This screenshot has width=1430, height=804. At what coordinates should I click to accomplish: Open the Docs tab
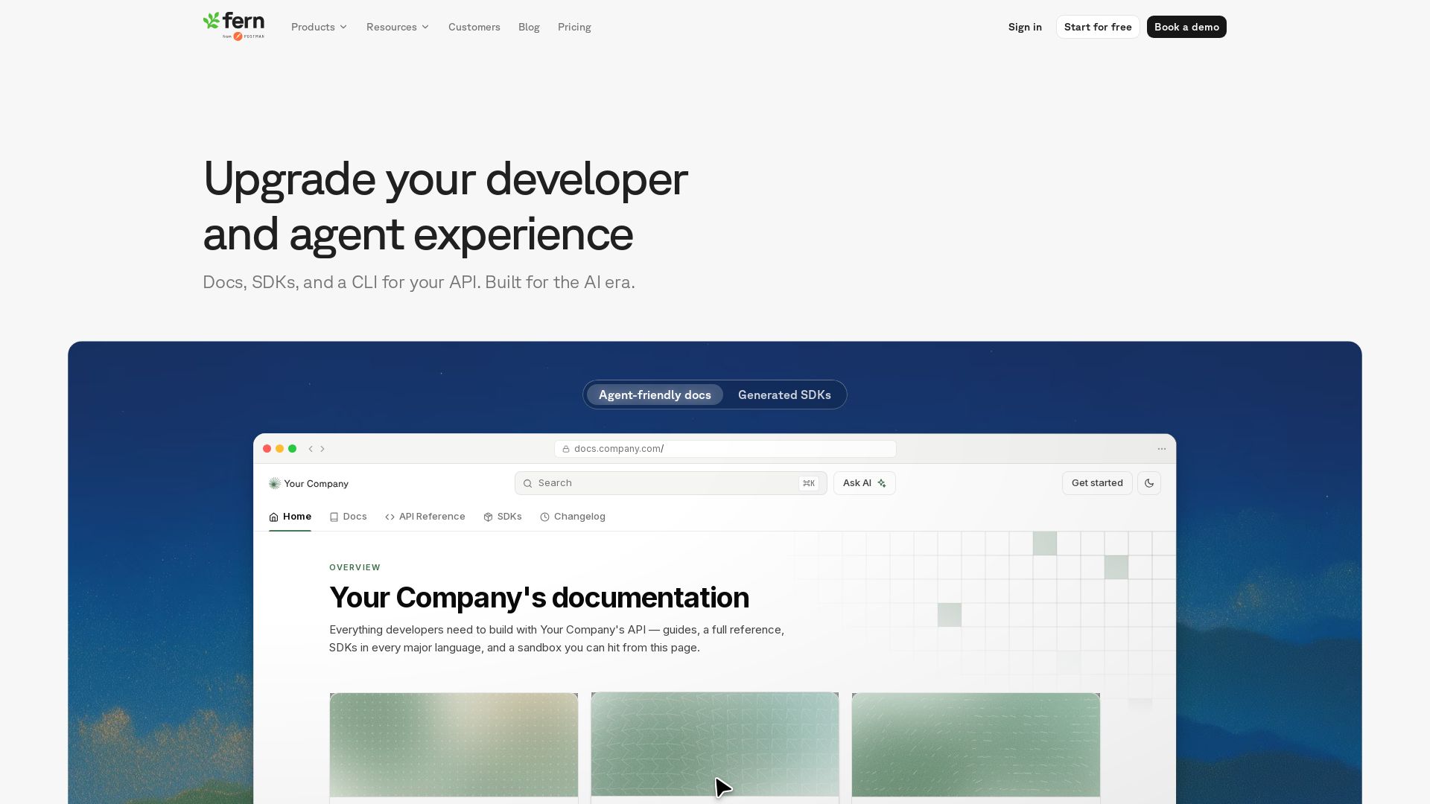[348, 517]
